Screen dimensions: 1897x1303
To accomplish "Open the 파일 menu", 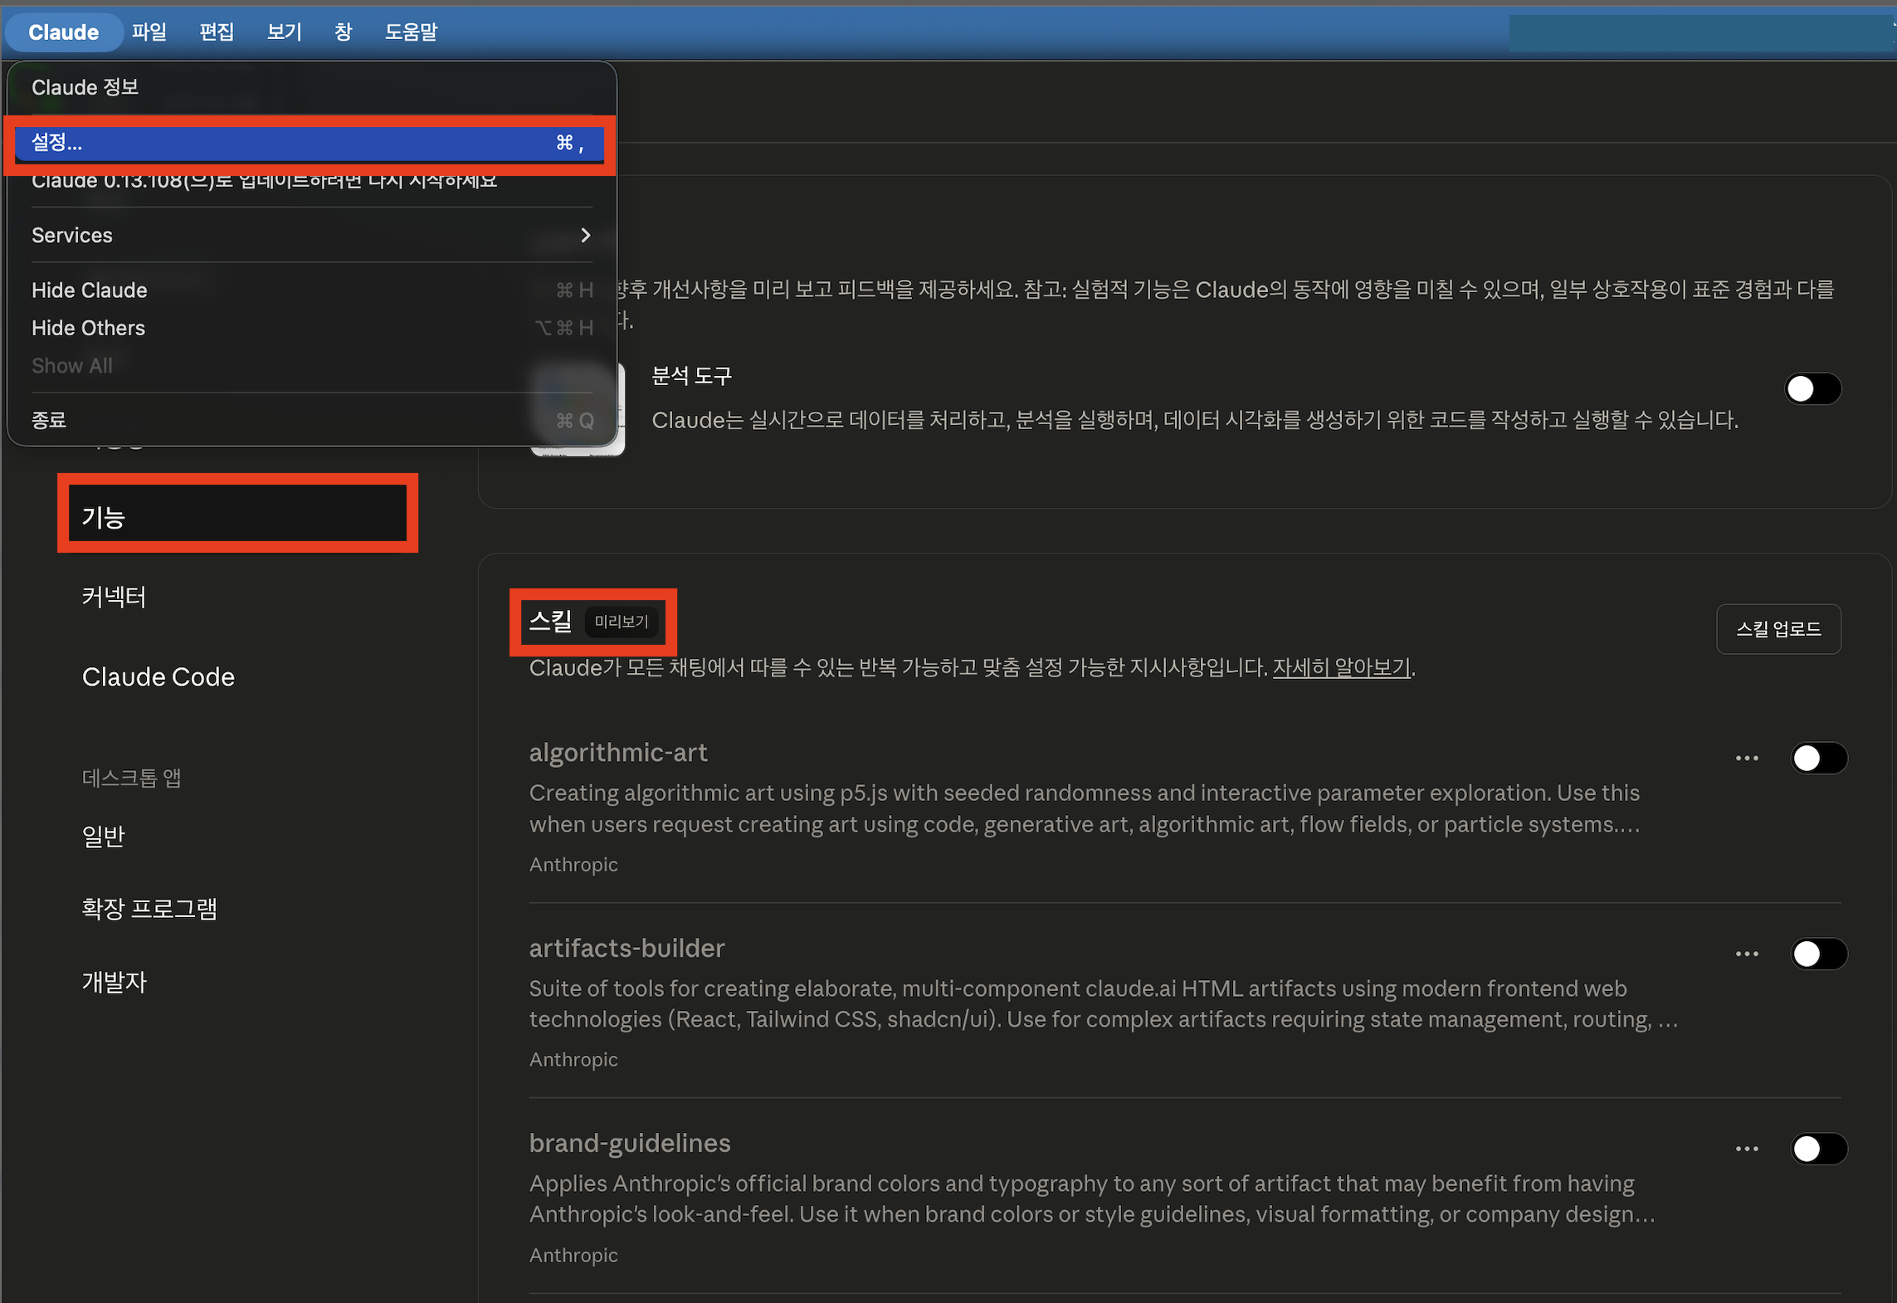I will tap(149, 32).
